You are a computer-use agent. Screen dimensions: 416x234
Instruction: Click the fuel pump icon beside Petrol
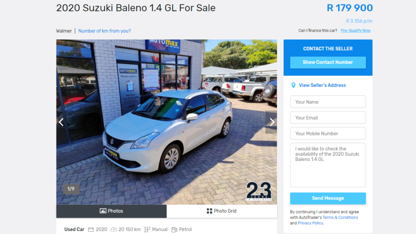[x=174, y=230]
